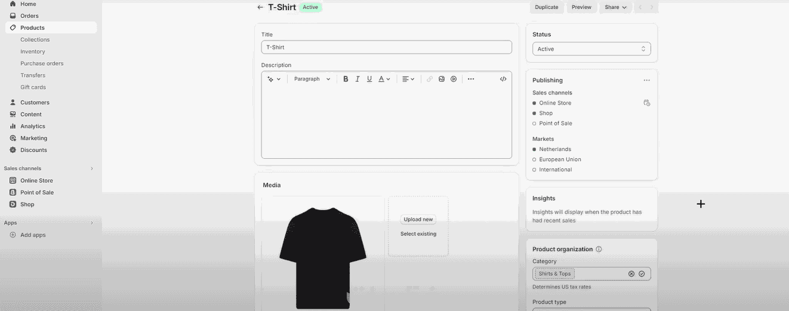The width and height of the screenshot is (789, 311).
Task: Click the Title input field
Action: [x=387, y=47]
